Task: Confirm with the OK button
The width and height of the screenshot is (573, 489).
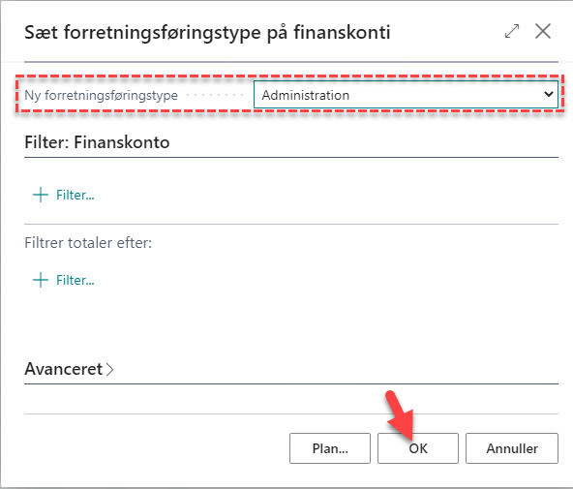Action: (418, 448)
